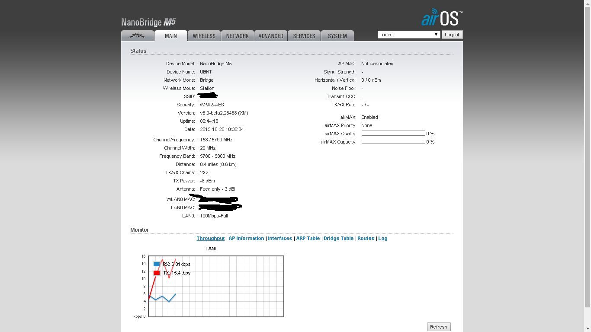The width and height of the screenshot is (591, 332).
Task: Open the WIRELESS tab
Action: [204, 36]
